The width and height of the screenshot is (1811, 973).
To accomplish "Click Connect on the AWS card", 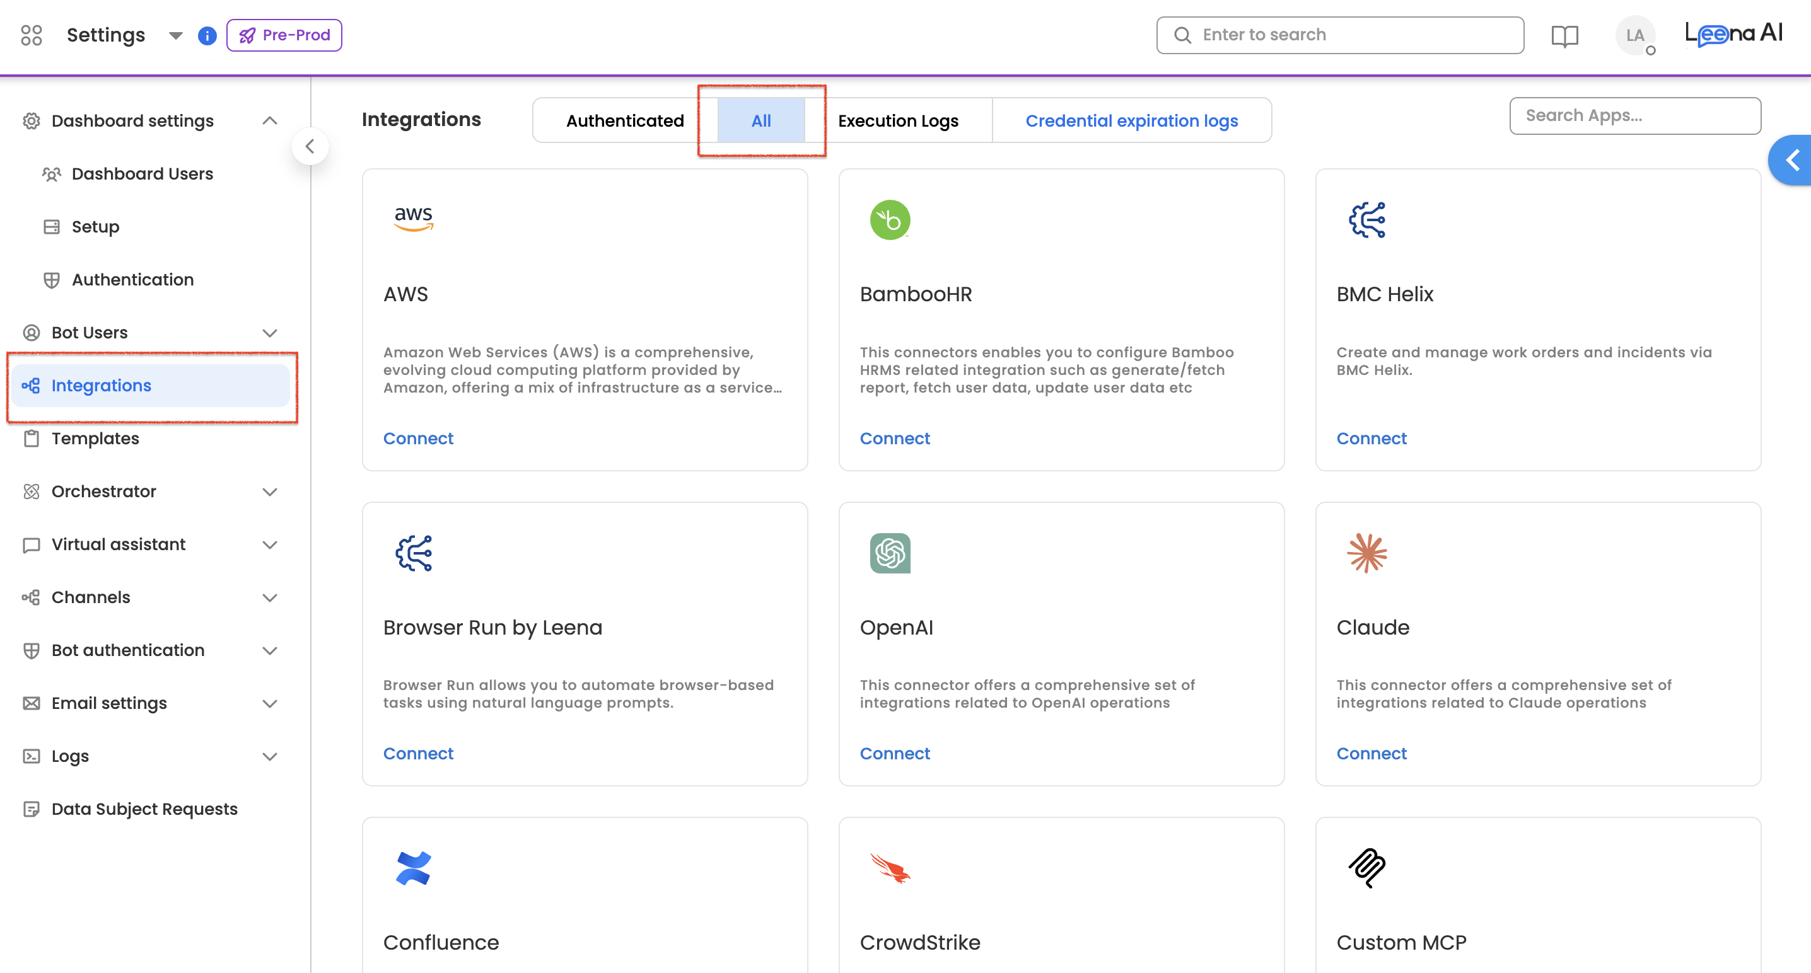I will point(418,439).
